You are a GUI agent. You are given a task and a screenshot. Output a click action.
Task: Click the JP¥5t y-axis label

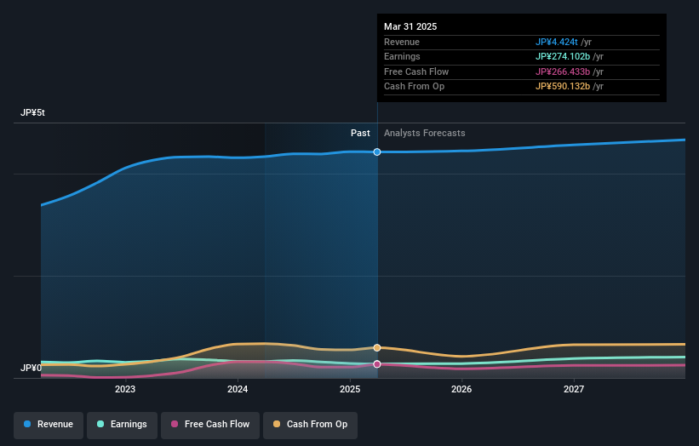[x=32, y=112]
